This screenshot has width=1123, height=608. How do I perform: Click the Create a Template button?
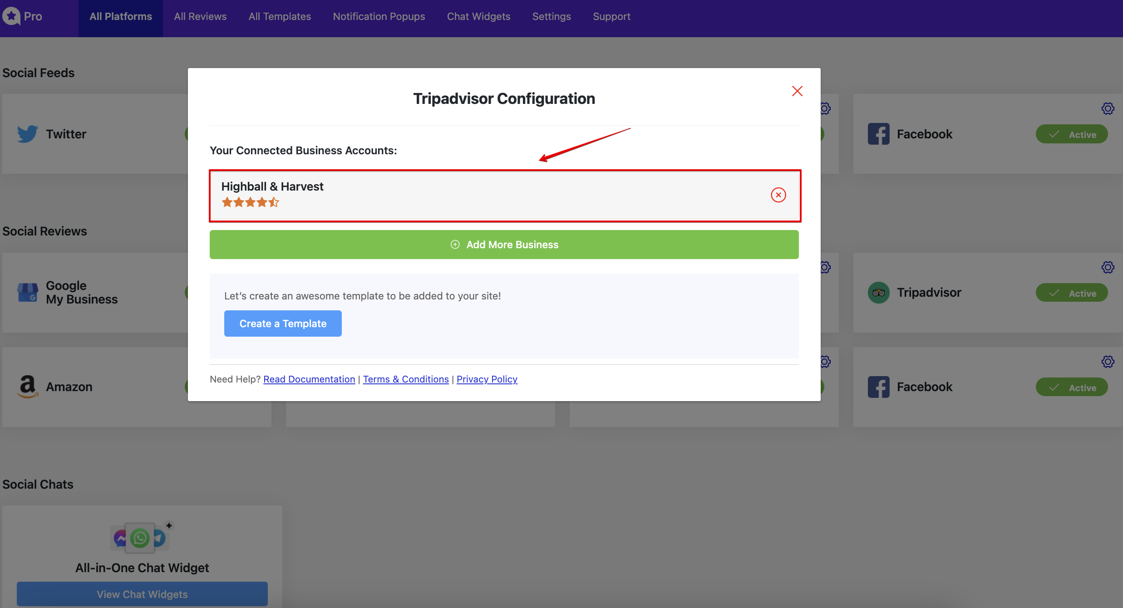[x=283, y=324]
